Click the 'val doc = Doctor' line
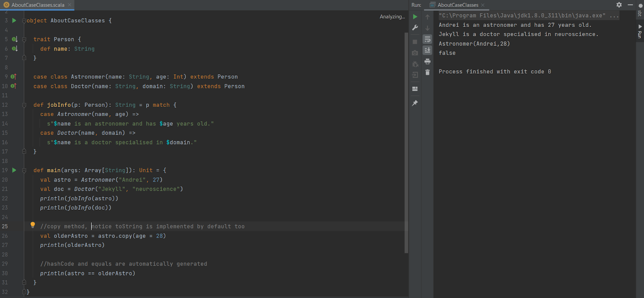This screenshot has width=644, height=298. (x=111, y=189)
